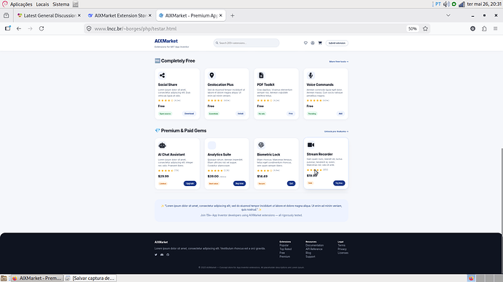Open the browser account icon in toolbar
503x282 pixels.
473,28
